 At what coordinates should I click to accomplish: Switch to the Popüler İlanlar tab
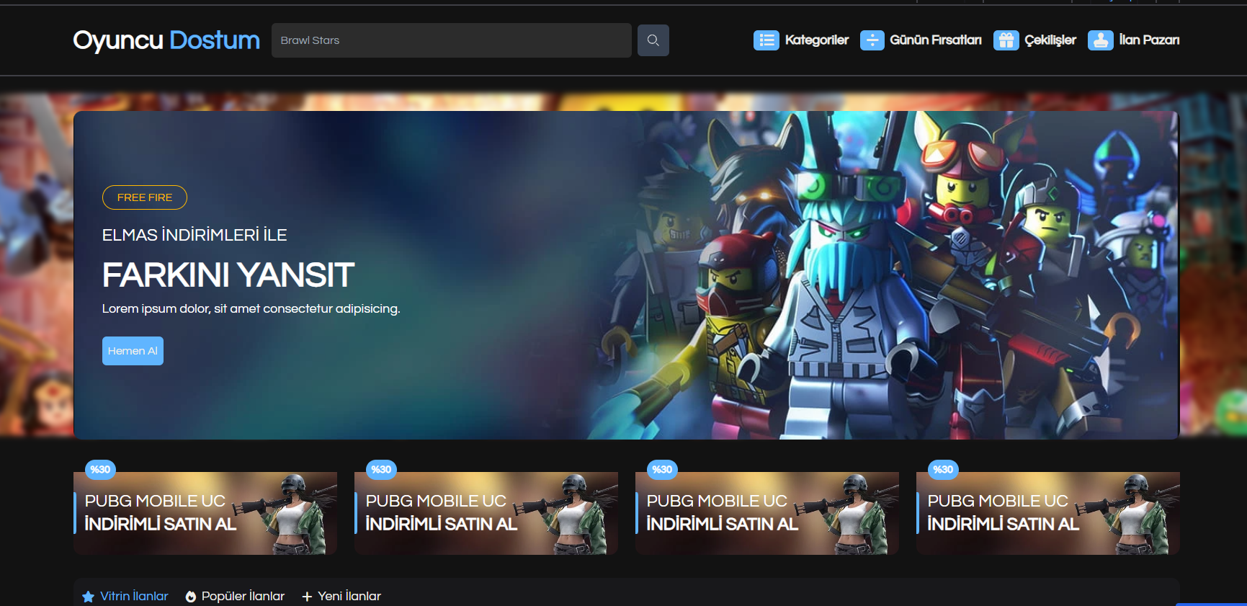[235, 596]
